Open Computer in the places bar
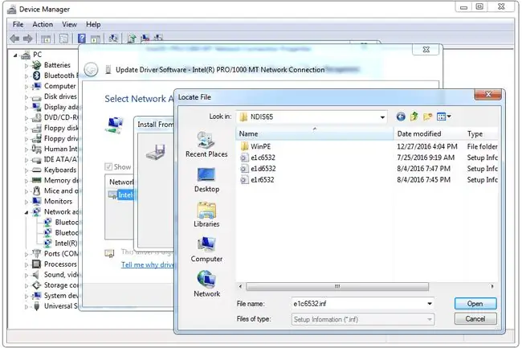The image size is (522, 348). coord(206,249)
